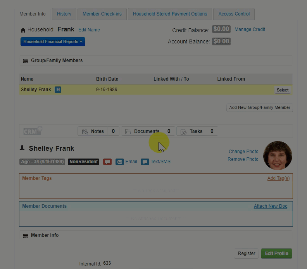Screen dimensions: 307x269
Task: Click the Text/SMS chat icon
Action: pos(145,162)
